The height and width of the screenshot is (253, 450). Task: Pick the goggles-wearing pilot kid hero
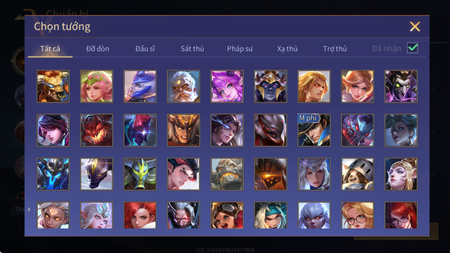click(x=227, y=215)
